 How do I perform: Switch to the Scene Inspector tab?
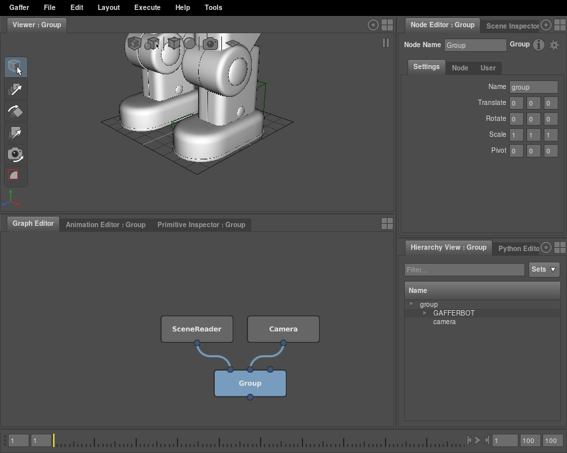tap(512, 26)
